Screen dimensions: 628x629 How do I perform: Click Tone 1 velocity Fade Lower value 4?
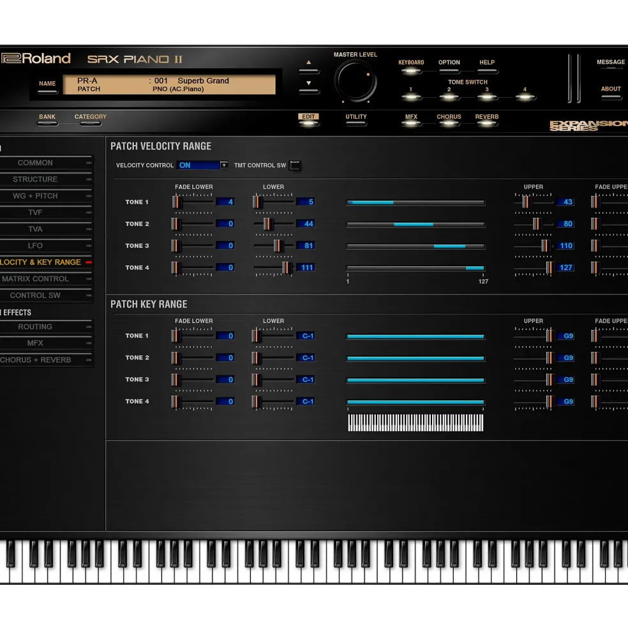(225, 202)
